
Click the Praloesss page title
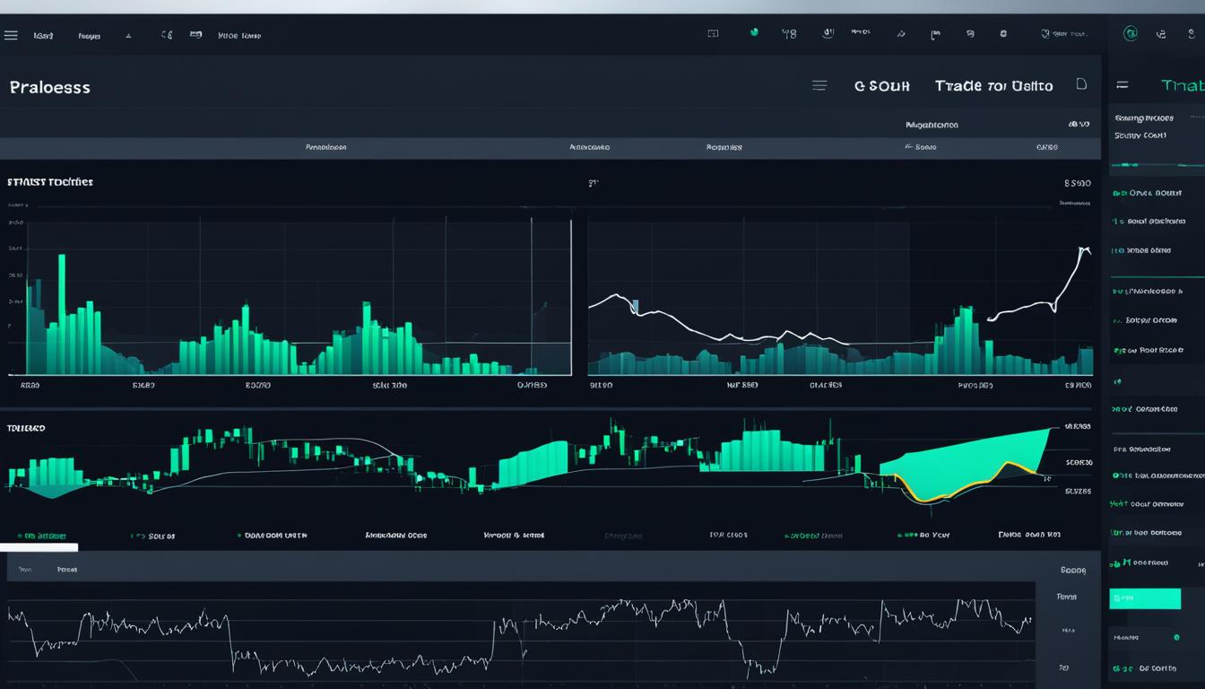pos(50,87)
